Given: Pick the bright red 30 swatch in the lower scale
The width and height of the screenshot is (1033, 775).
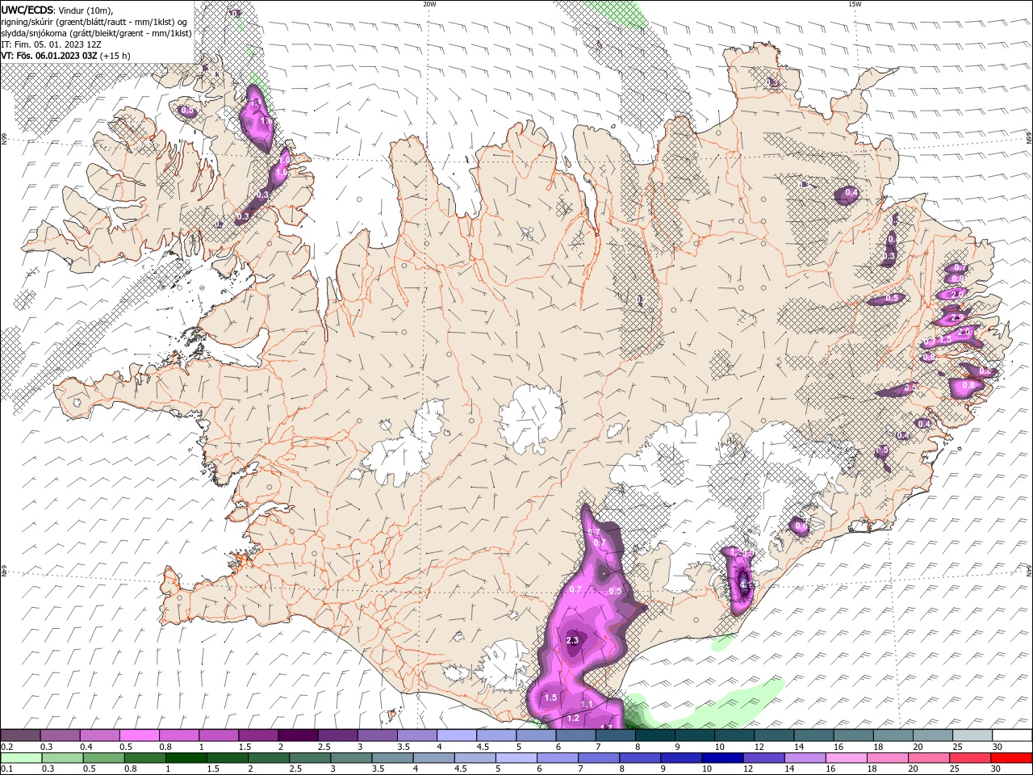Looking at the screenshot, I should point(1010,758).
